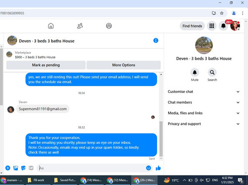Open Saved Pictures folder in taskbar
This screenshot has width=248, height=185.
click(x=65, y=180)
